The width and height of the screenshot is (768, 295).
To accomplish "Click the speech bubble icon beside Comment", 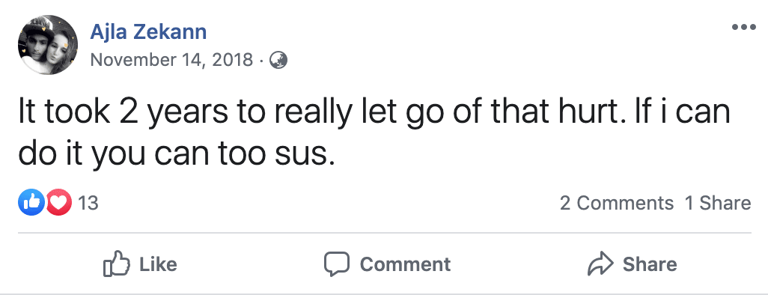I will pos(337,264).
